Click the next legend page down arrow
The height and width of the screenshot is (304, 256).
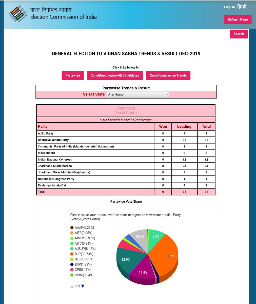point(83,286)
